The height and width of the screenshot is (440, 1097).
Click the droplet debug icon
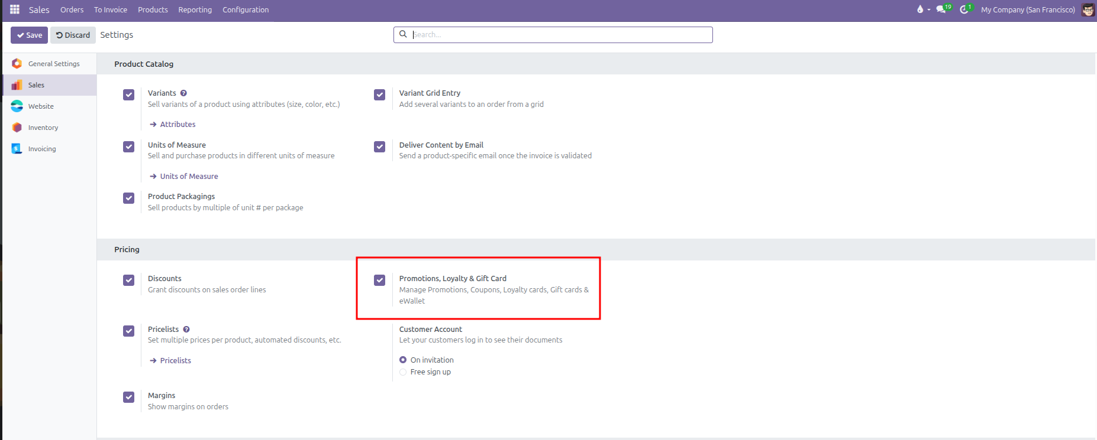click(920, 9)
